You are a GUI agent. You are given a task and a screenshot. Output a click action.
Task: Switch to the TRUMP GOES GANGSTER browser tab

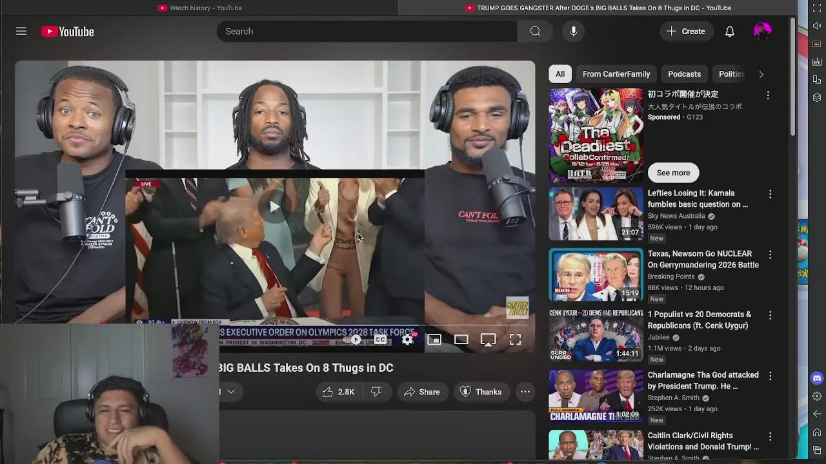[x=598, y=8]
